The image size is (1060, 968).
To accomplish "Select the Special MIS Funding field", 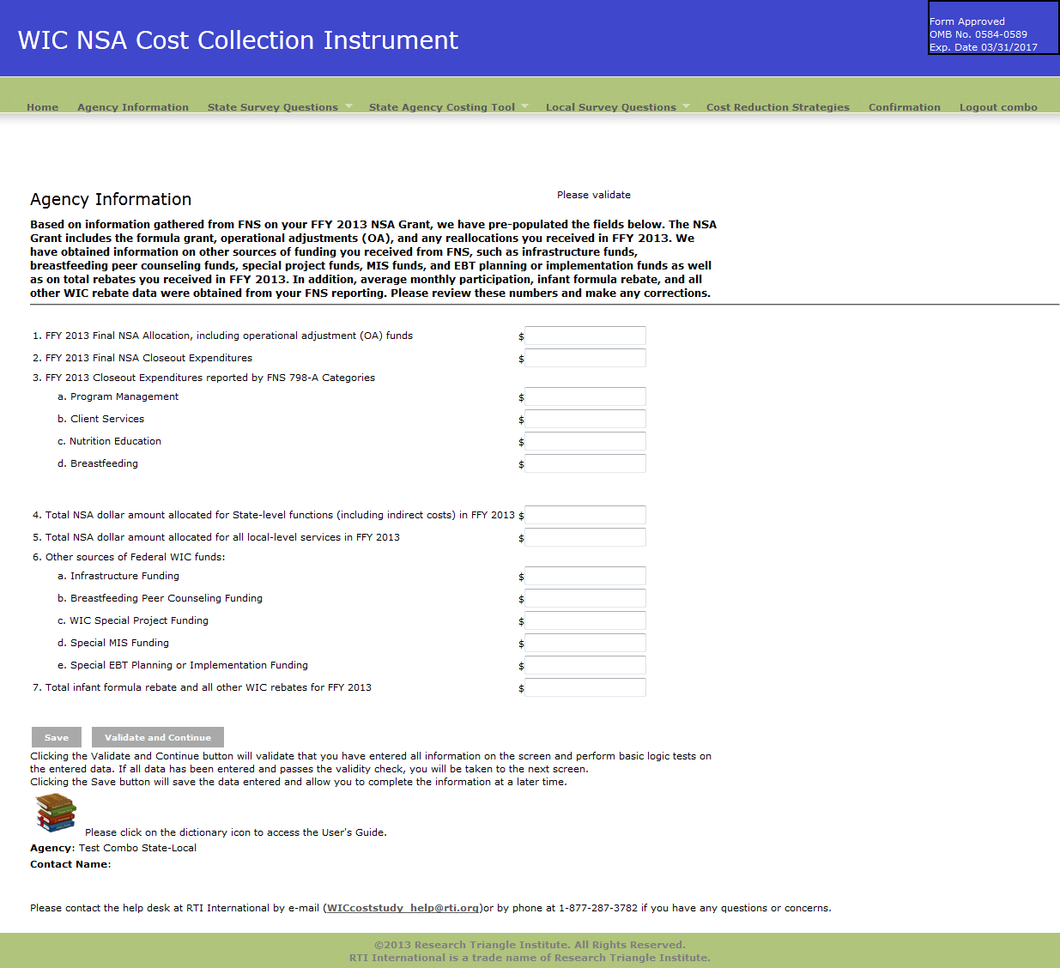I will [585, 643].
